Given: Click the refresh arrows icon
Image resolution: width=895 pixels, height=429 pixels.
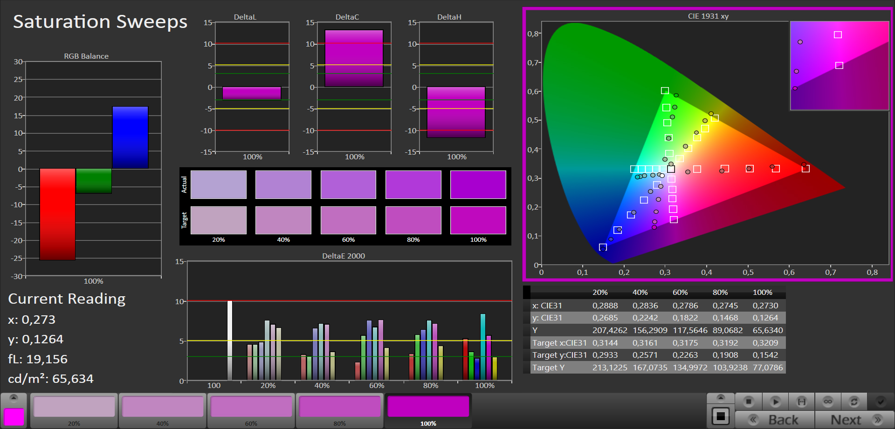Looking at the screenshot, I should click(854, 401).
